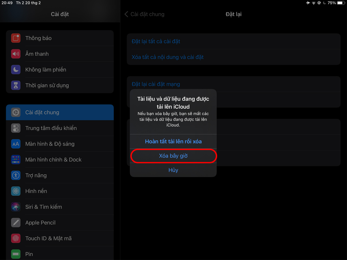347x260 pixels.
Task: Open Siri & Tìm kiếm row
Action: (x=60, y=207)
